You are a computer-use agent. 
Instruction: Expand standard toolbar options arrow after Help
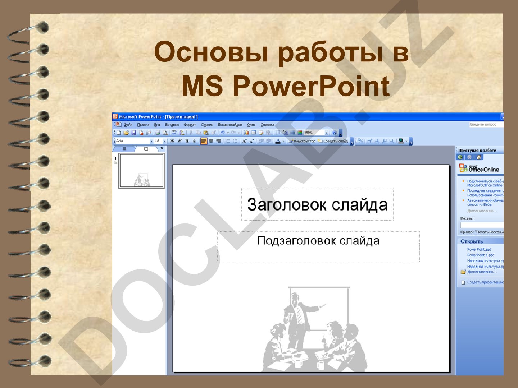(341, 133)
